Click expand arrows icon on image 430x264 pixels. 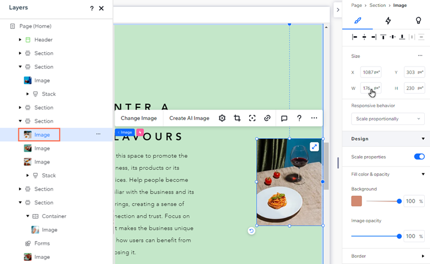coord(314,147)
